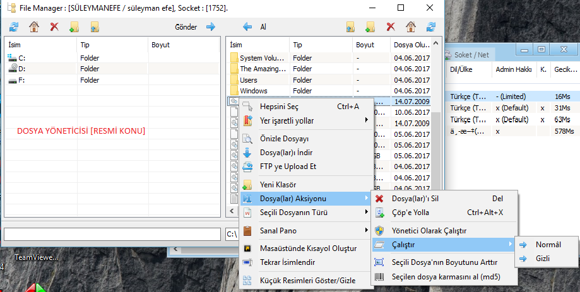580x292 pixels.
Task: Click the Al receive arrow
Action: [x=247, y=26]
